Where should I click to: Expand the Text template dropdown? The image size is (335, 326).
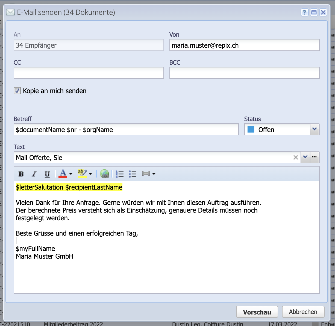[x=305, y=157]
